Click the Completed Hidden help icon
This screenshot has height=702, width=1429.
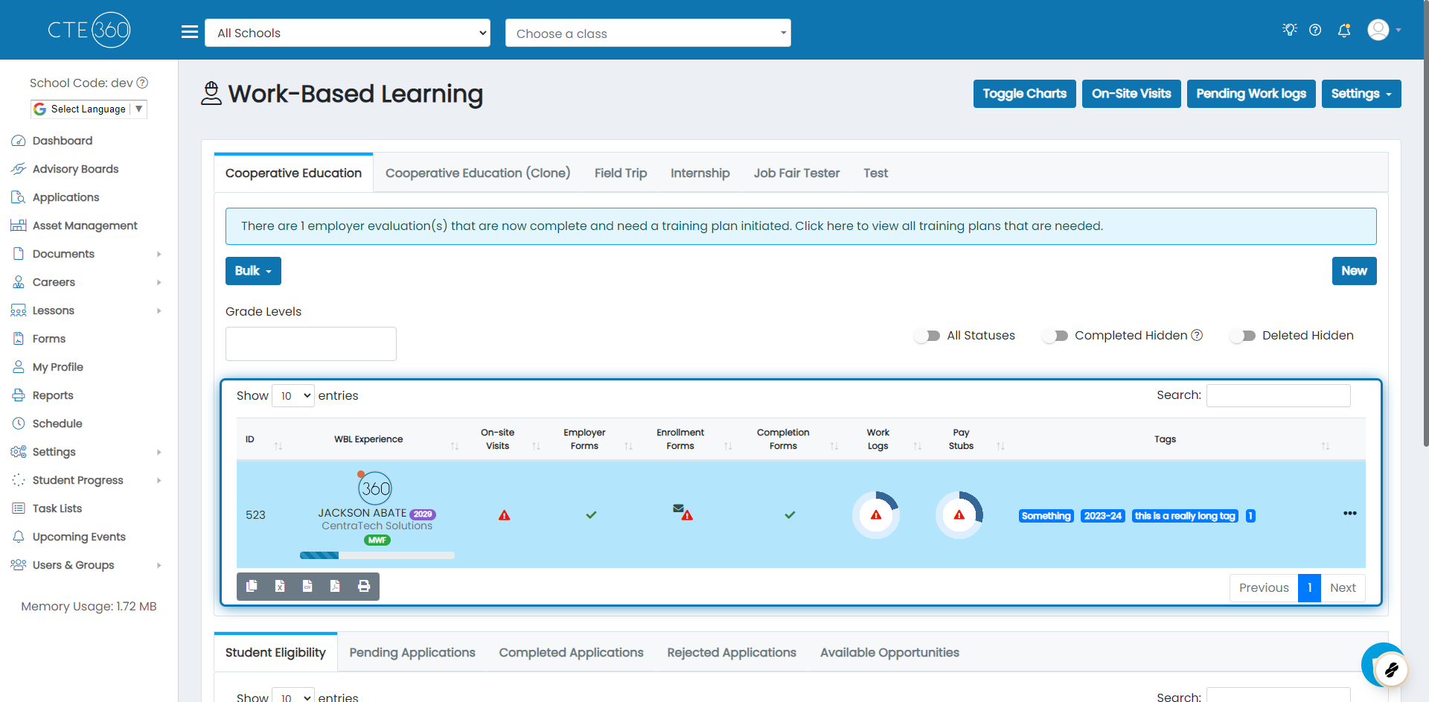[1197, 335]
